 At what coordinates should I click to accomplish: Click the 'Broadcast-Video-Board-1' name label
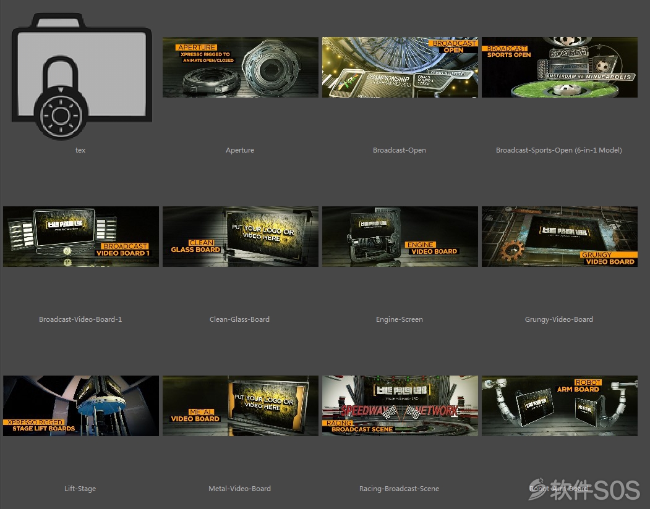80,319
